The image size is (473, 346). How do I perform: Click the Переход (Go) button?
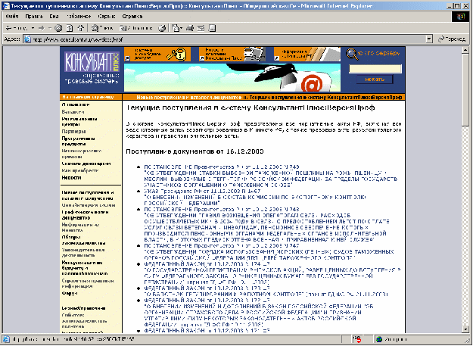[452, 39]
